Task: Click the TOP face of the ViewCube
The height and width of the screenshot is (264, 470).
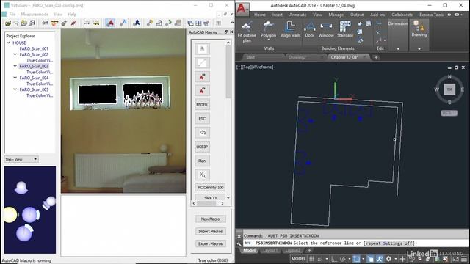Action: (449, 89)
